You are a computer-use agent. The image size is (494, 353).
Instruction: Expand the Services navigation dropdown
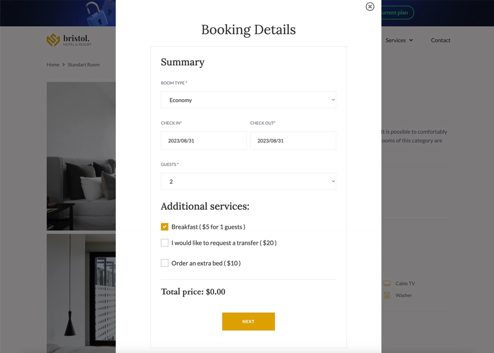(411, 40)
